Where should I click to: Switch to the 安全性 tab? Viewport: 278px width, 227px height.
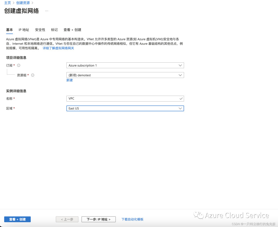40,30
